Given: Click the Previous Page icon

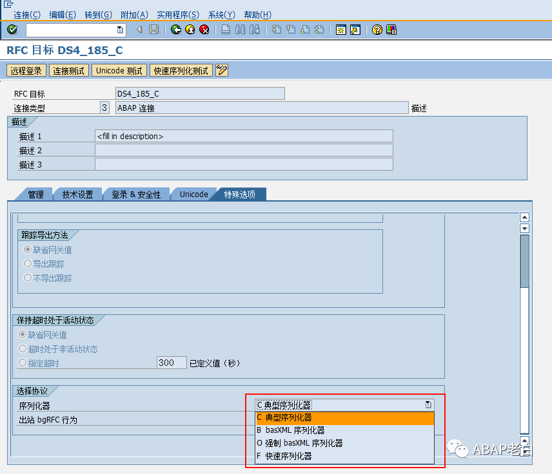Looking at the screenshot, I should pyautogui.click(x=291, y=30).
